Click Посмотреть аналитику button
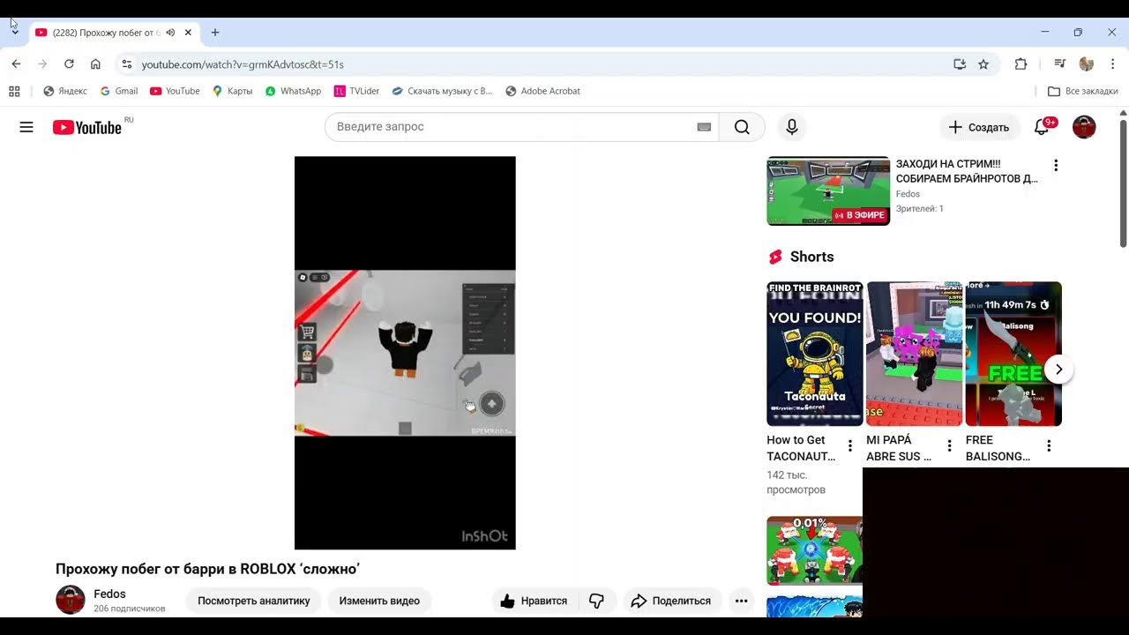Viewport: 1129px width, 635px height. [254, 601]
